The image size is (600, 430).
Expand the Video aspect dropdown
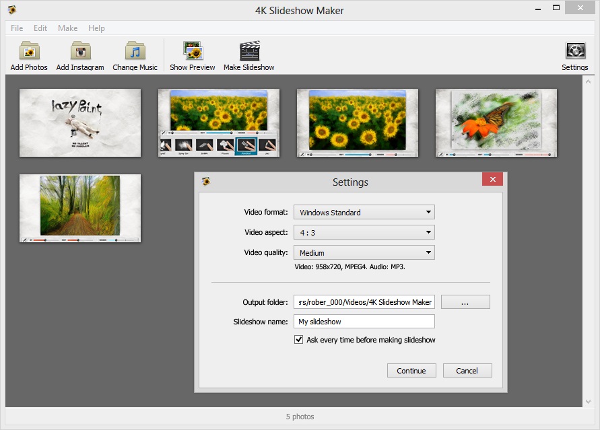pos(429,231)
